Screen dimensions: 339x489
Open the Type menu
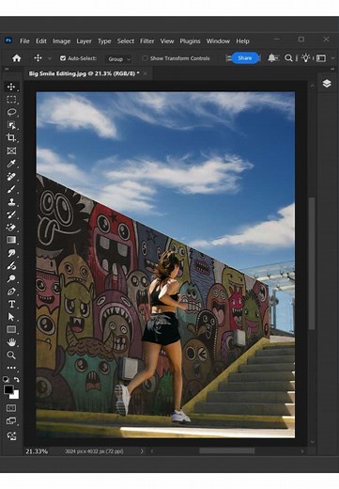point(104,41)
